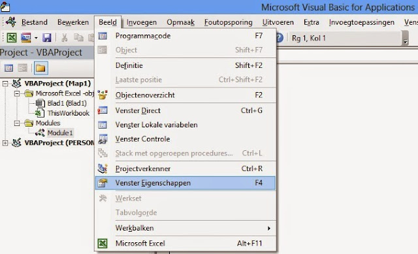Select Module1 in project tree

point(60,133)
